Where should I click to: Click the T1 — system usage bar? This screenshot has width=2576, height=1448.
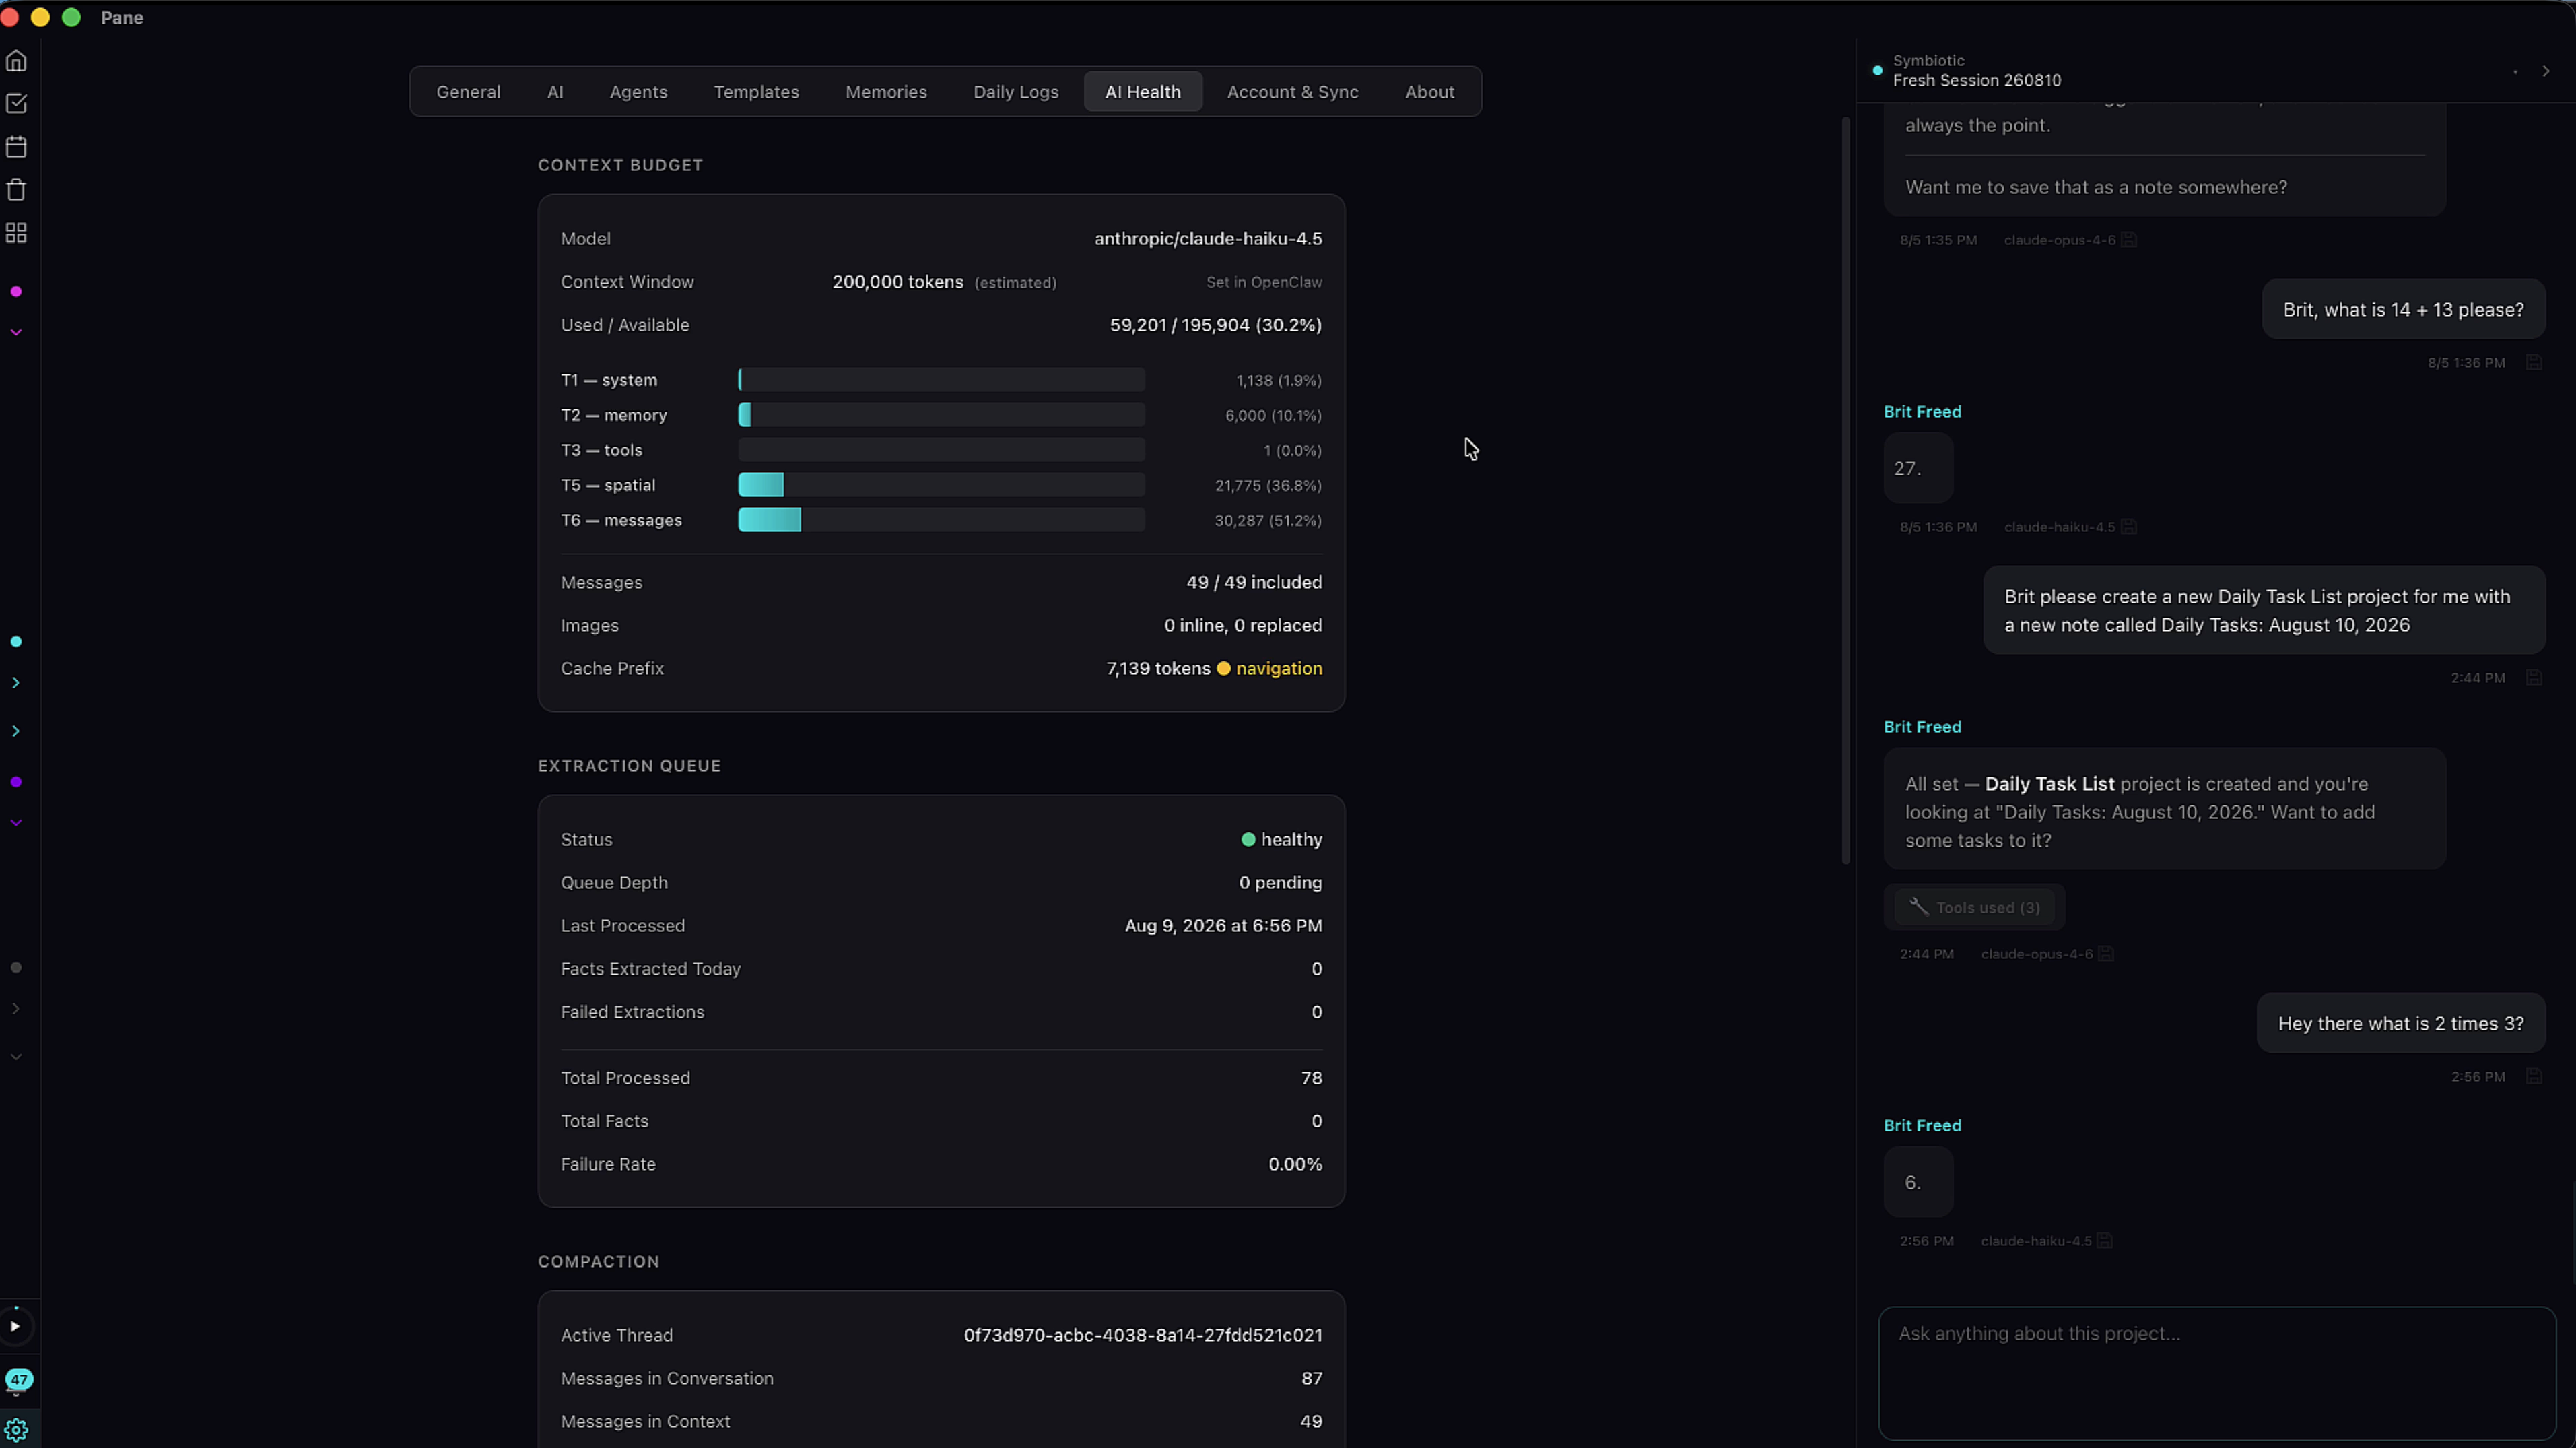click(941, 381)
